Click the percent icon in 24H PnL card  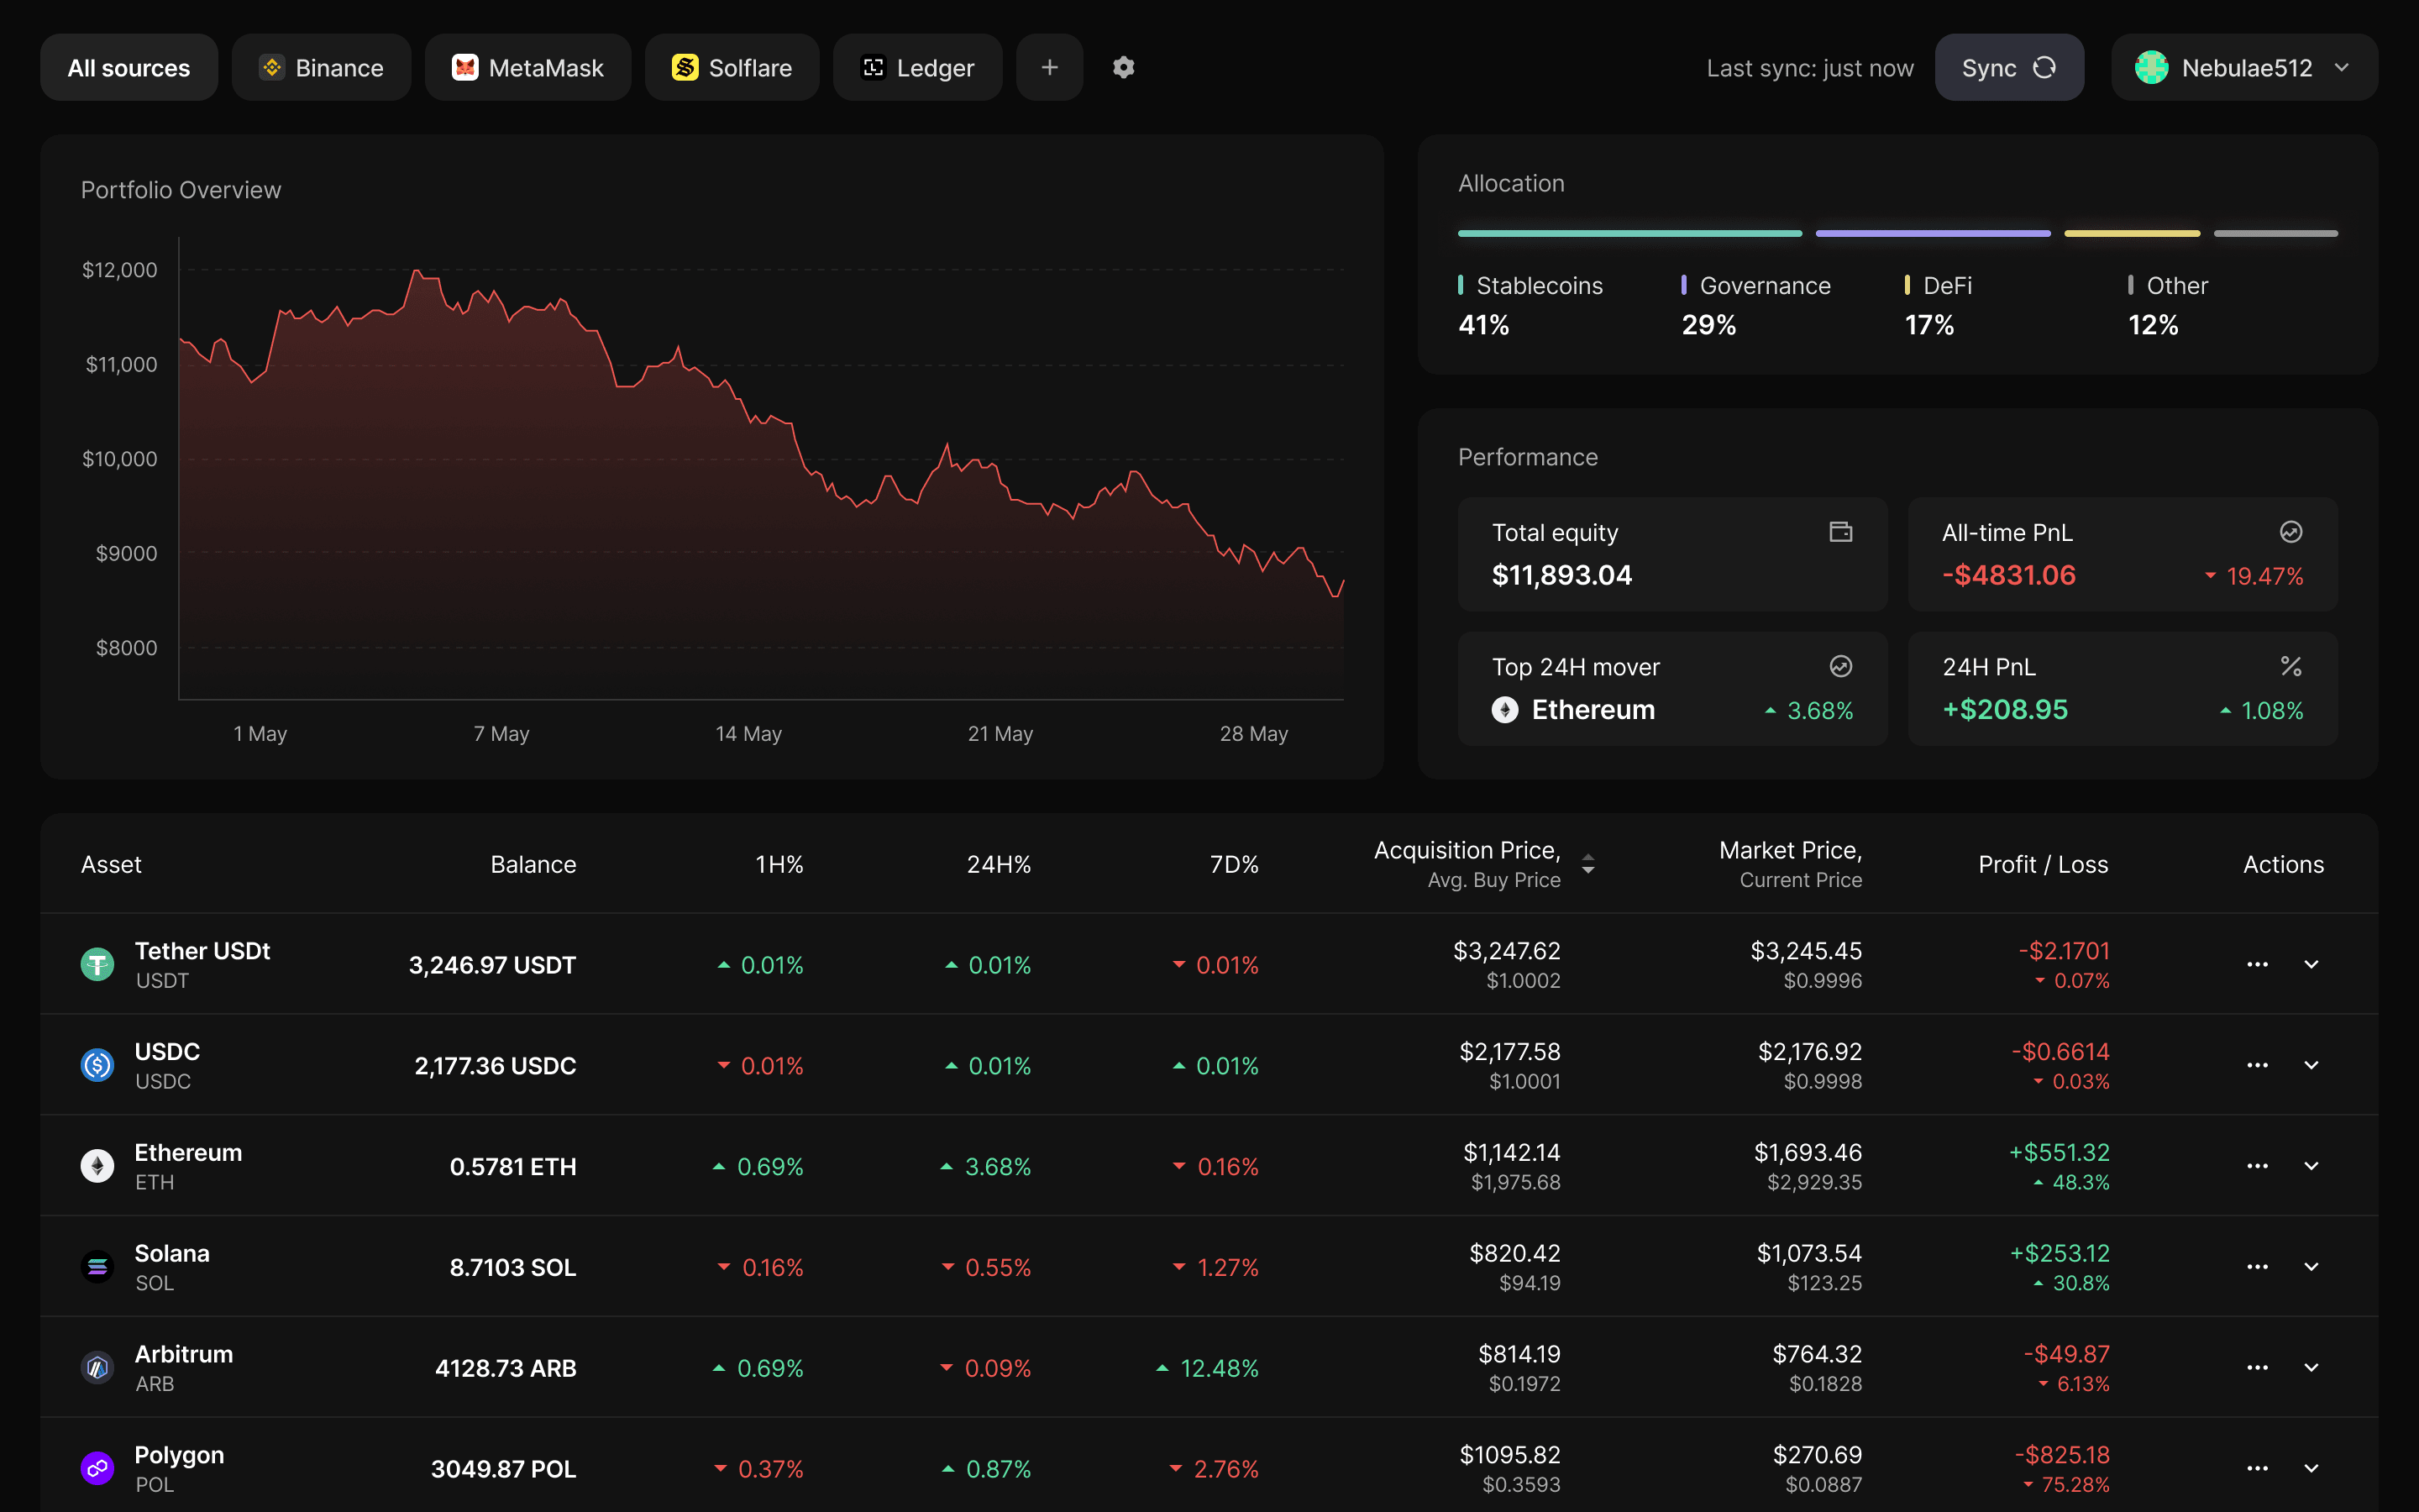click(x=2291, y=666)
